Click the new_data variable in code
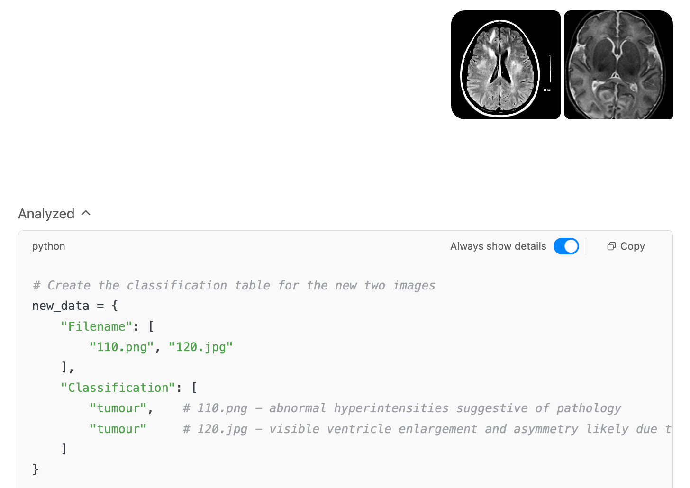 [x=61, y=306]
